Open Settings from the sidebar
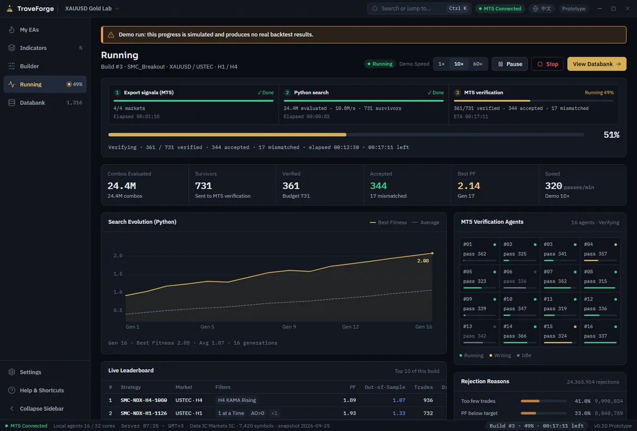 click(45, 372)
